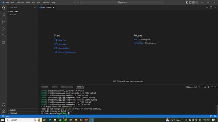Split the editor to the right
The height and width of the screenshot is (122, 218).
click(211, 7)
